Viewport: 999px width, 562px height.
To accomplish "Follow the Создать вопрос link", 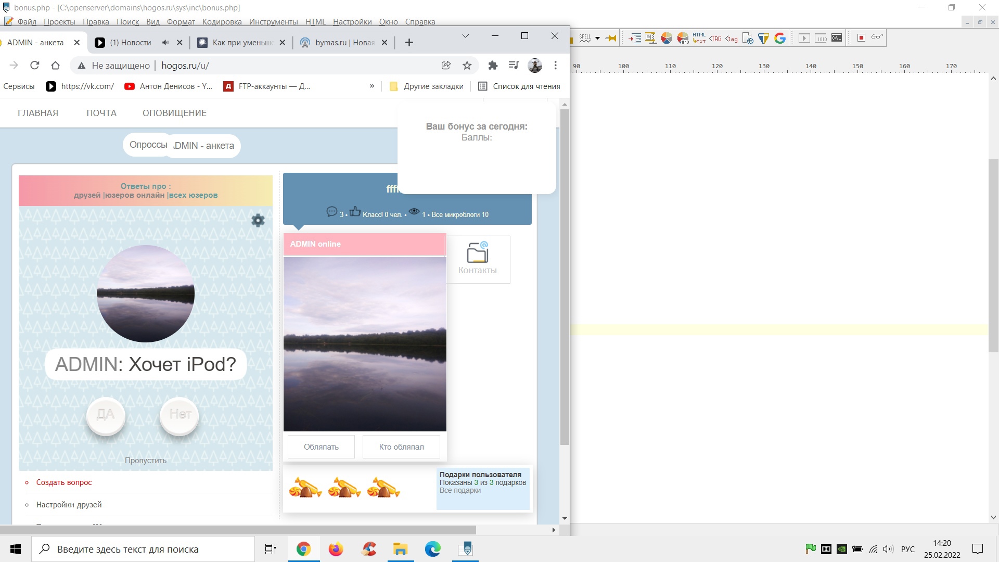I will click(64, 482).
